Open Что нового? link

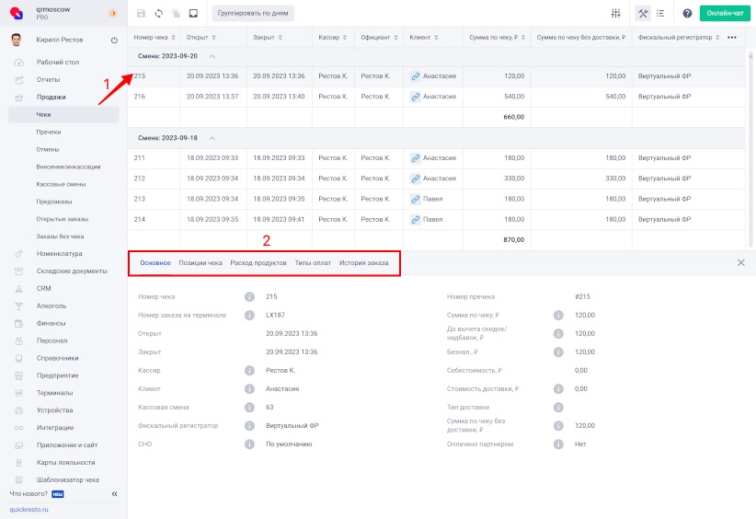coord(29,494)
